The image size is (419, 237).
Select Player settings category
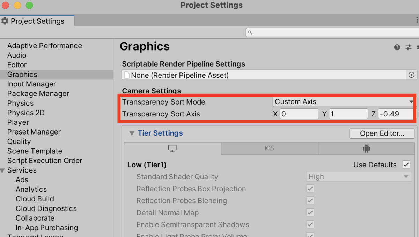click(x=18, y=122)
